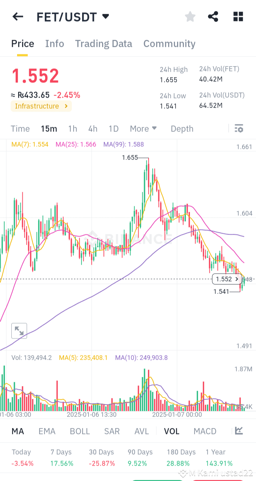Tap the 1.552 current price label
256x481 pixels.
click(226, 279)
